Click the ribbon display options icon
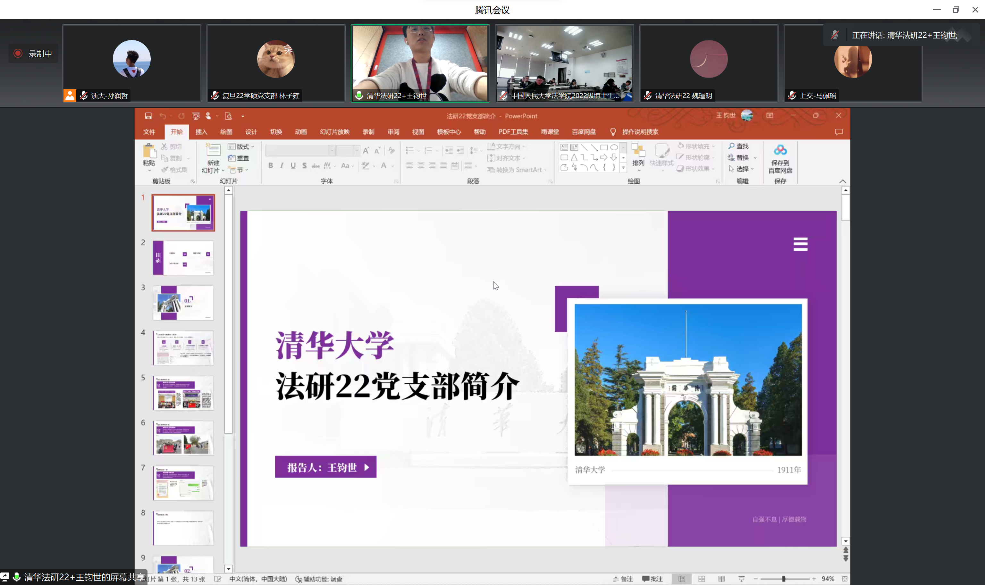The width and height of the screenshot is (985, 585). 769,115
